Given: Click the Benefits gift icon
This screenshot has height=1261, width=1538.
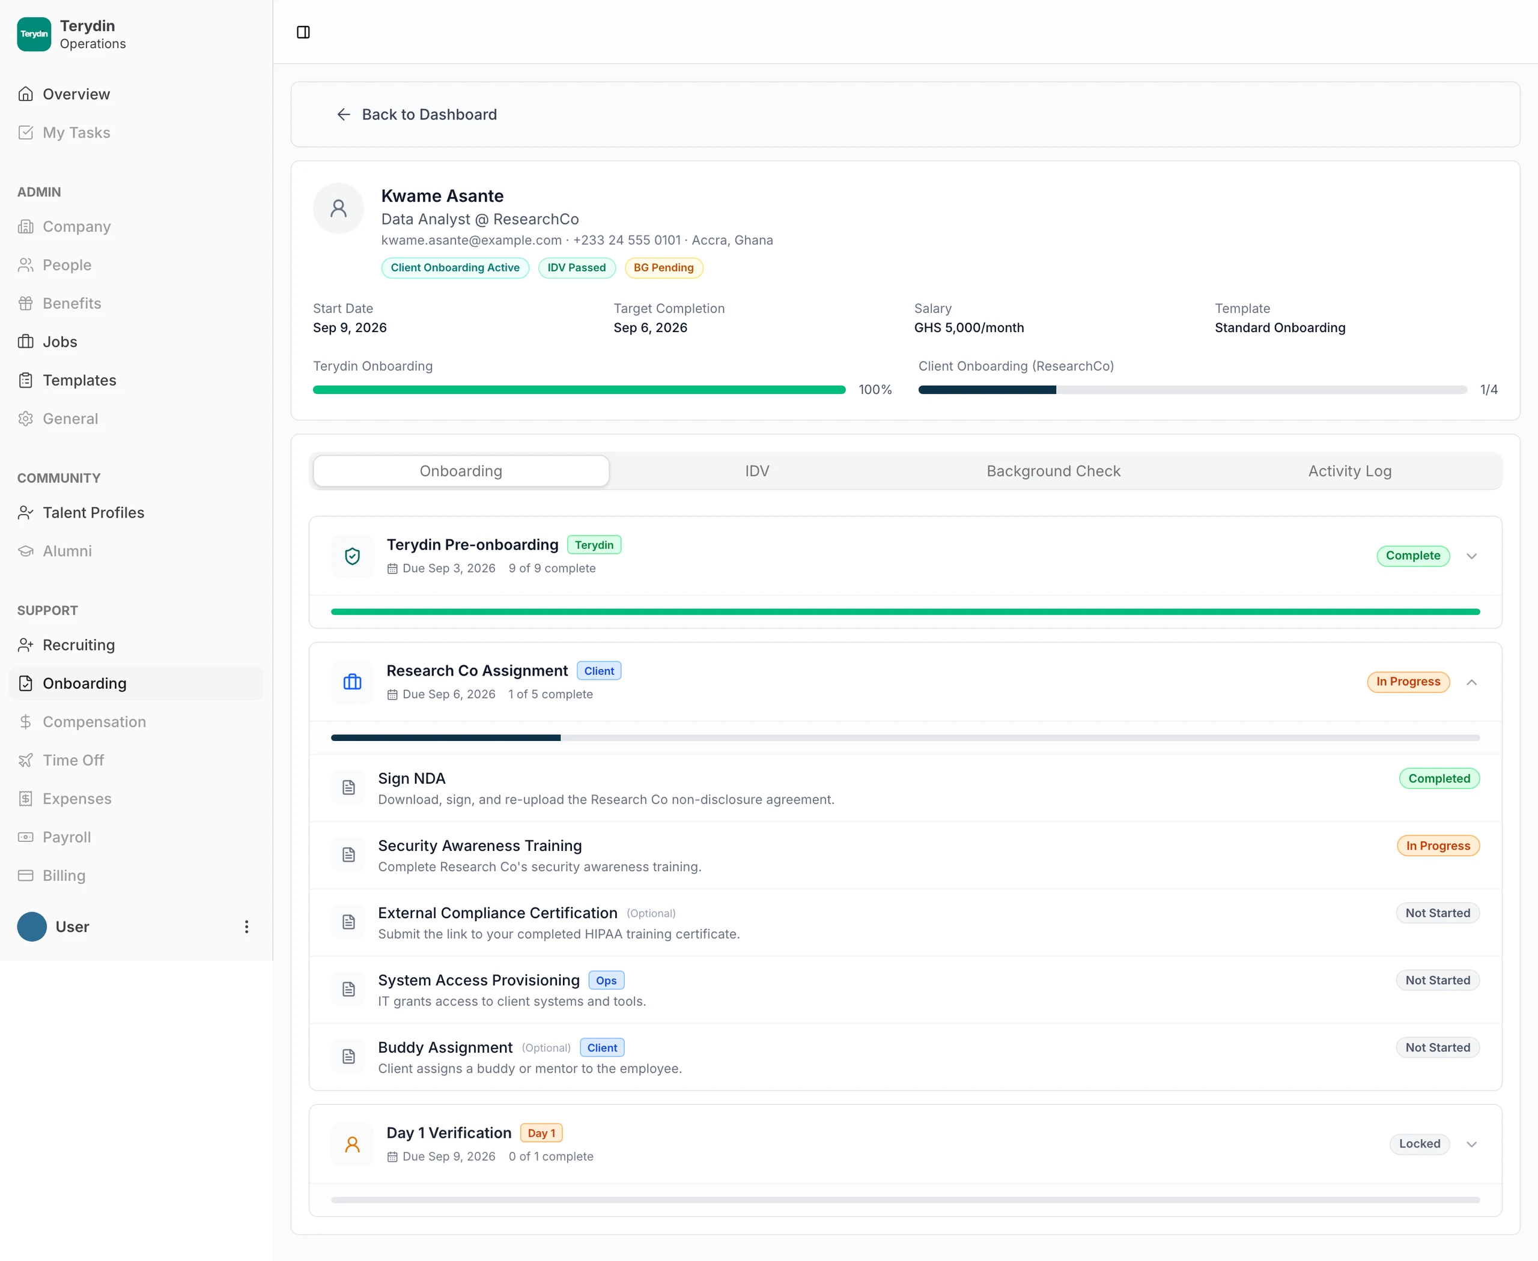Looking at the screenshot, I should pyautogui.click(x=25, y=304).
